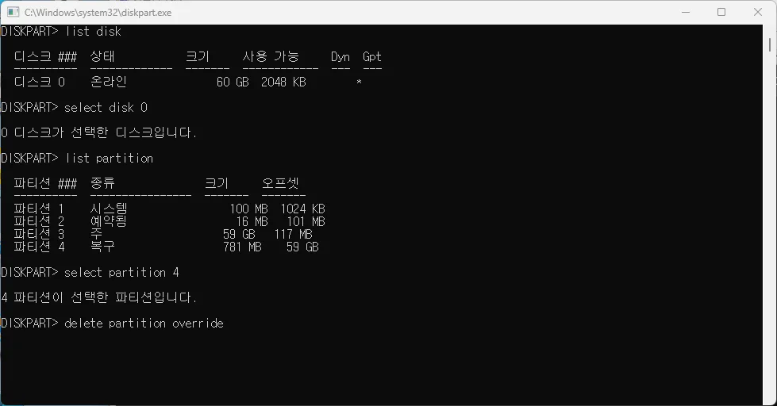Image resolution: width=777 pixels, height=406 pixels.
Task: Click the '사용 가능' column header
Action: pos(271,56)
